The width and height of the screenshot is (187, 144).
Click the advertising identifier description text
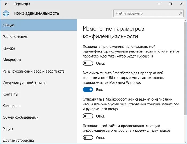pyautogui.click(x=131, y=51)
